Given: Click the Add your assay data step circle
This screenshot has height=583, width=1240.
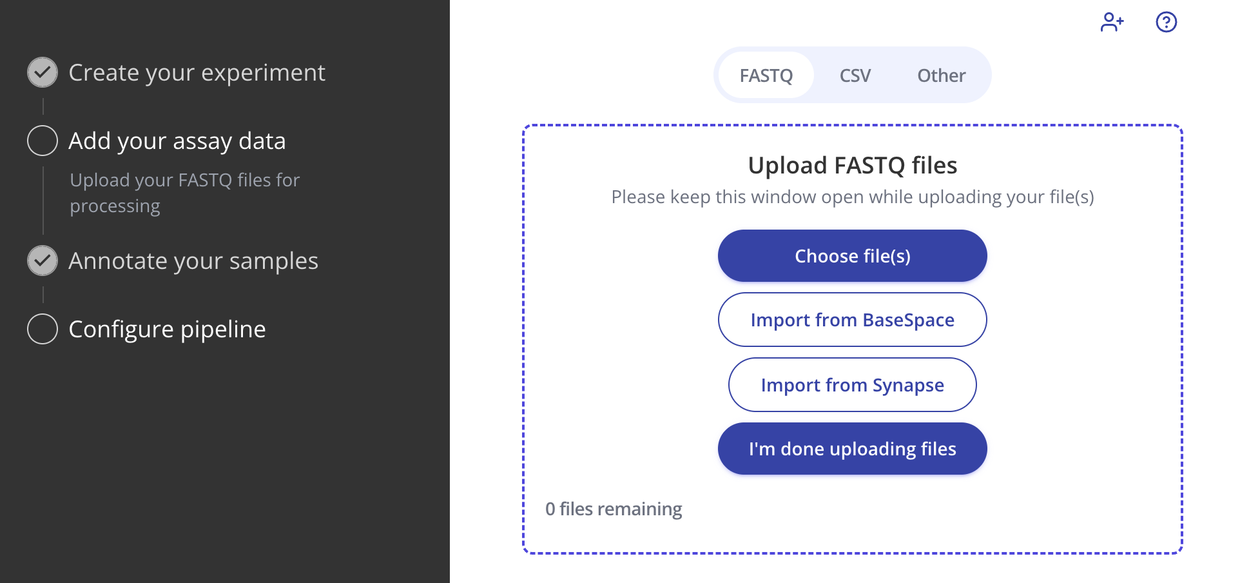Looking at the screenshot, I should [43, 141].
